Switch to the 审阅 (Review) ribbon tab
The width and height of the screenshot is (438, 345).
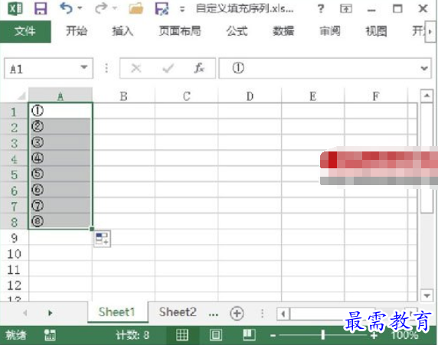[x=330, y=31]
